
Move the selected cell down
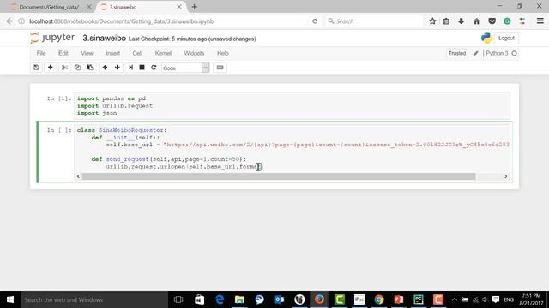click(117, 68)
